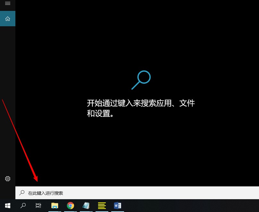259x212 pixels.
Task: Launch Google Chrome from the taskbar
Action: pos(70,205)
